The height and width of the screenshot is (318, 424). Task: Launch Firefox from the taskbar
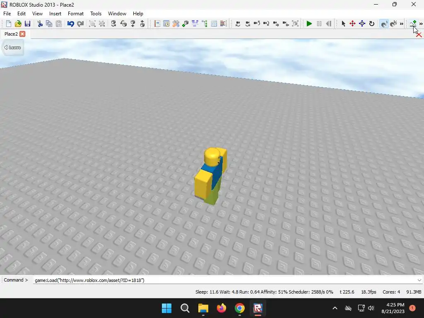coord(222,308)
